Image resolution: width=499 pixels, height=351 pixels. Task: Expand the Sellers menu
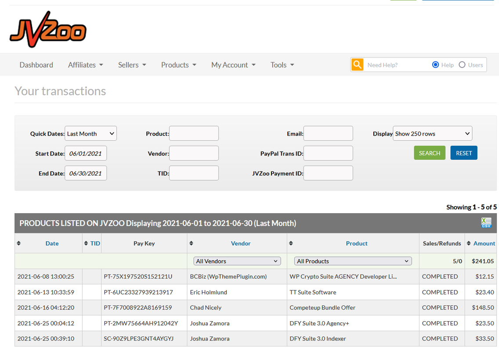pyautogui.click(x=132, y=65)
